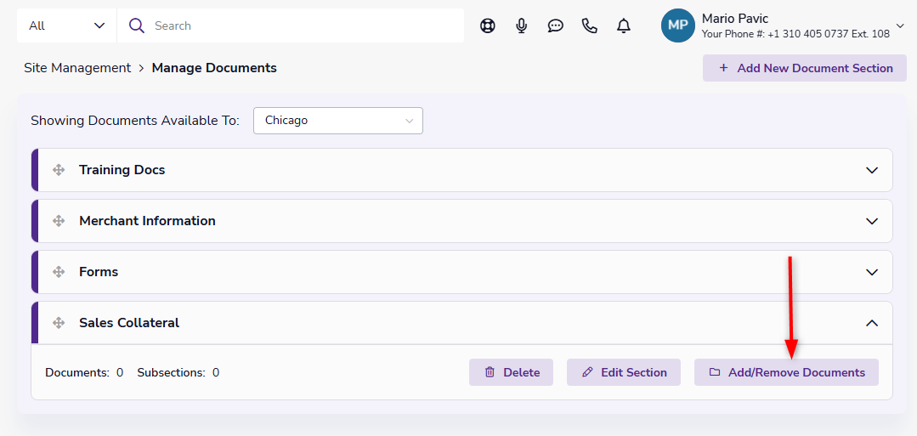Select the Sales Collateral title
This screenshot has height=436, width=917.
coord(129,322)
